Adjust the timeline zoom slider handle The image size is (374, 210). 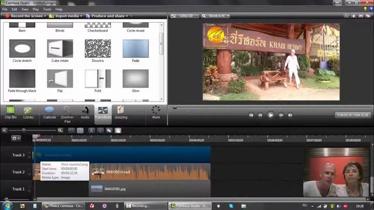click(x=23, y=130)
